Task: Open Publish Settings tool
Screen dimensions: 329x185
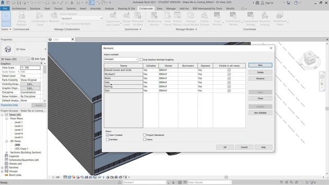Action: click(205, 18)
